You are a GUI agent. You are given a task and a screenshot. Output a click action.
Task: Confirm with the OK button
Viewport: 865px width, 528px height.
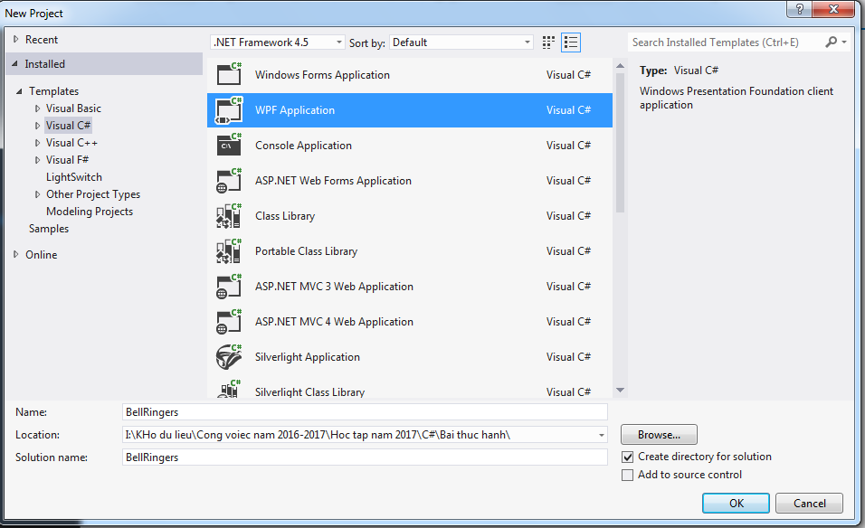tap(736, 504)
